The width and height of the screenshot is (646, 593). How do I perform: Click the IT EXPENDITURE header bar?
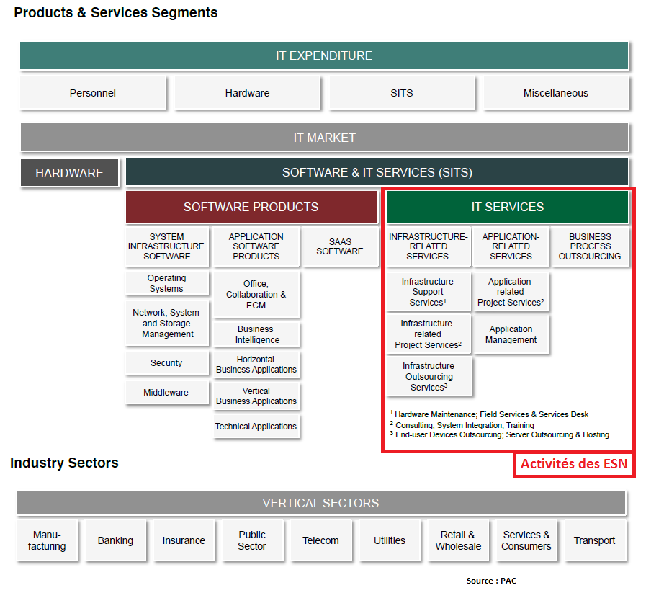tap(324, 55)
